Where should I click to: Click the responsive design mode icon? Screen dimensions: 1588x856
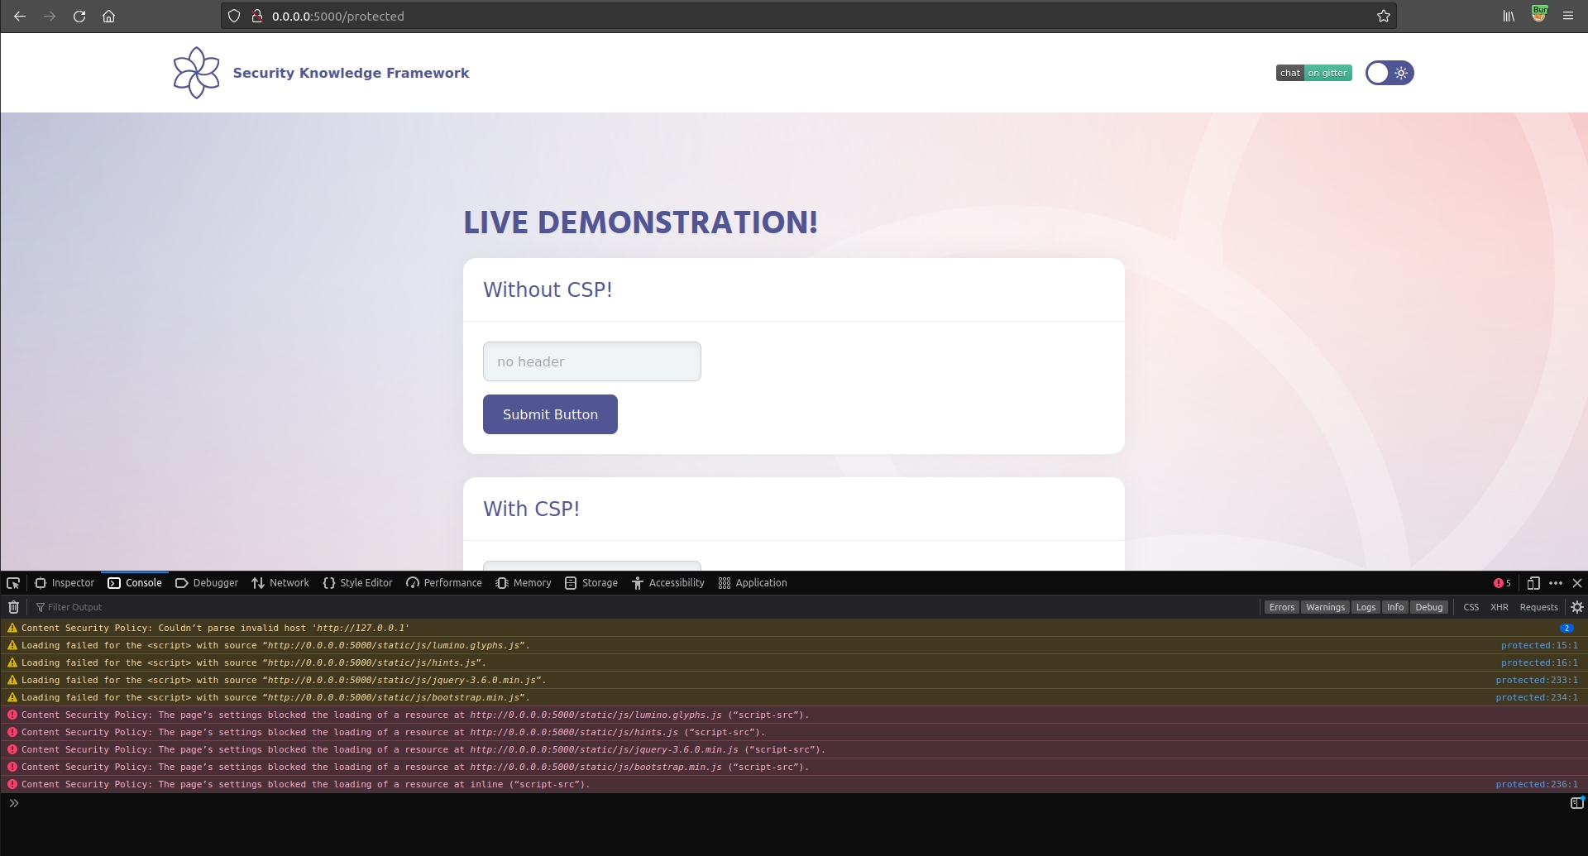coord(1533,583)
